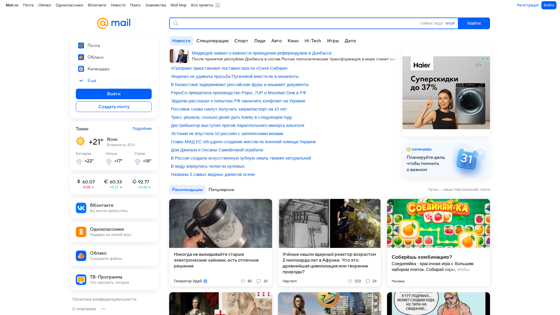Image resolution: width=560 pixels, height=315 pixels.
Task: Click the ad info icon on Haier banner
Action: coord(483,59)
